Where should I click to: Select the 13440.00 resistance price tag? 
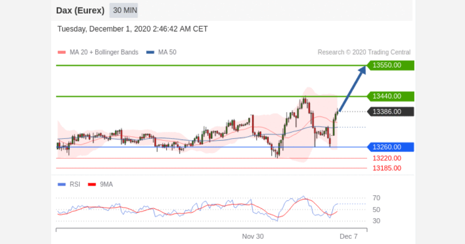390,96
